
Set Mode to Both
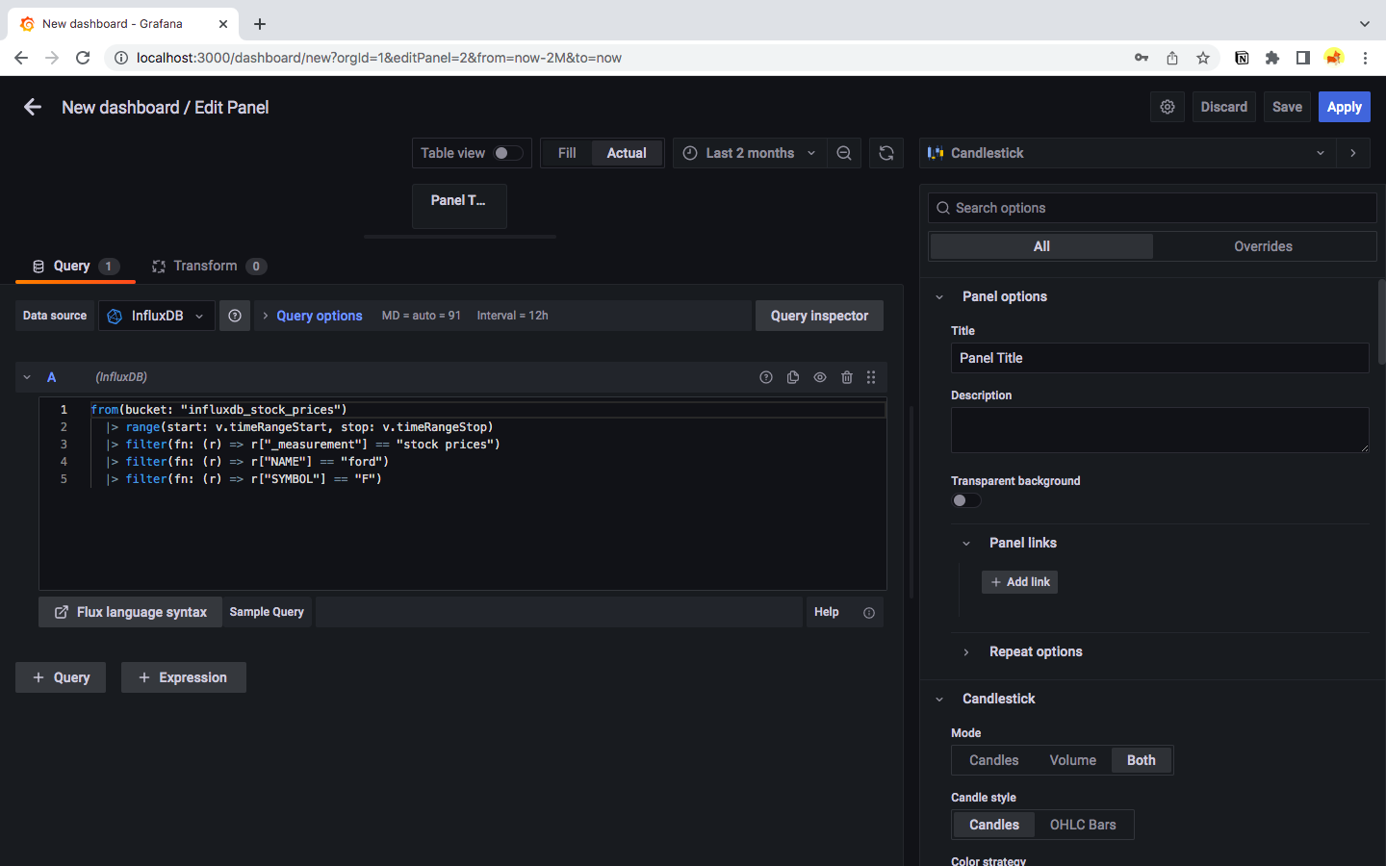(1142, 760)
